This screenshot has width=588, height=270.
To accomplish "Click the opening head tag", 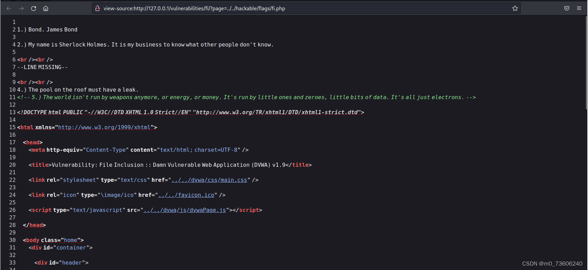I will tap(33, 142).
